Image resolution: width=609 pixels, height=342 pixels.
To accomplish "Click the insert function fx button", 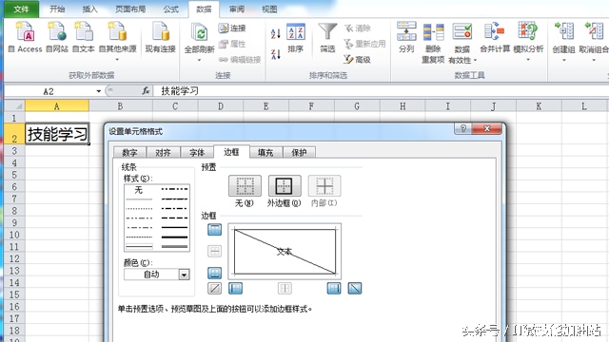I will click(x=146, y=91).
